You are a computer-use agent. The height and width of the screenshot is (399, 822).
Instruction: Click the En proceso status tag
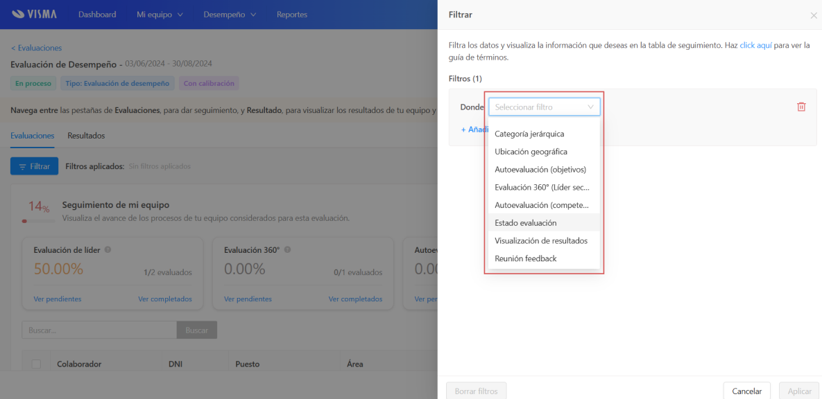tap(33, 83)
